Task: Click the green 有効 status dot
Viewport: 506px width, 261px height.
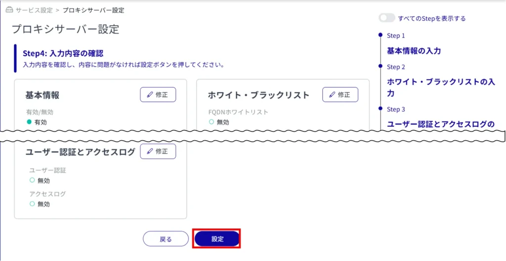Action: coord(29,122)
